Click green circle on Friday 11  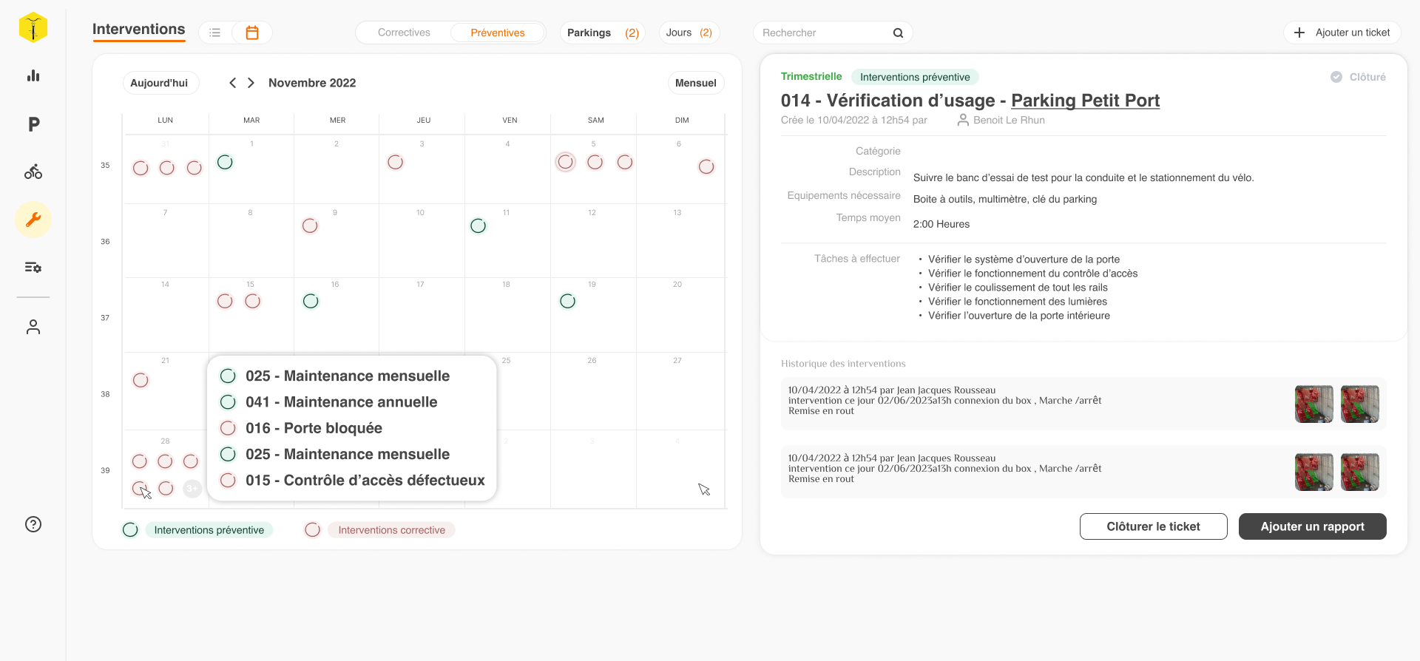point(479,226)
